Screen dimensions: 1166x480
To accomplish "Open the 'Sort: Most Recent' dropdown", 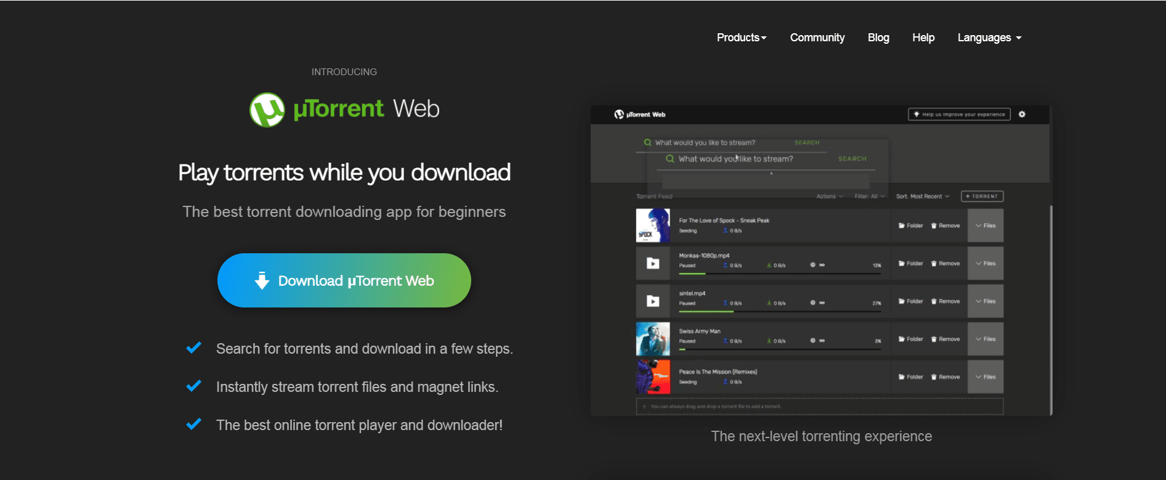I will pyautogui.click(x=923, y=197).
